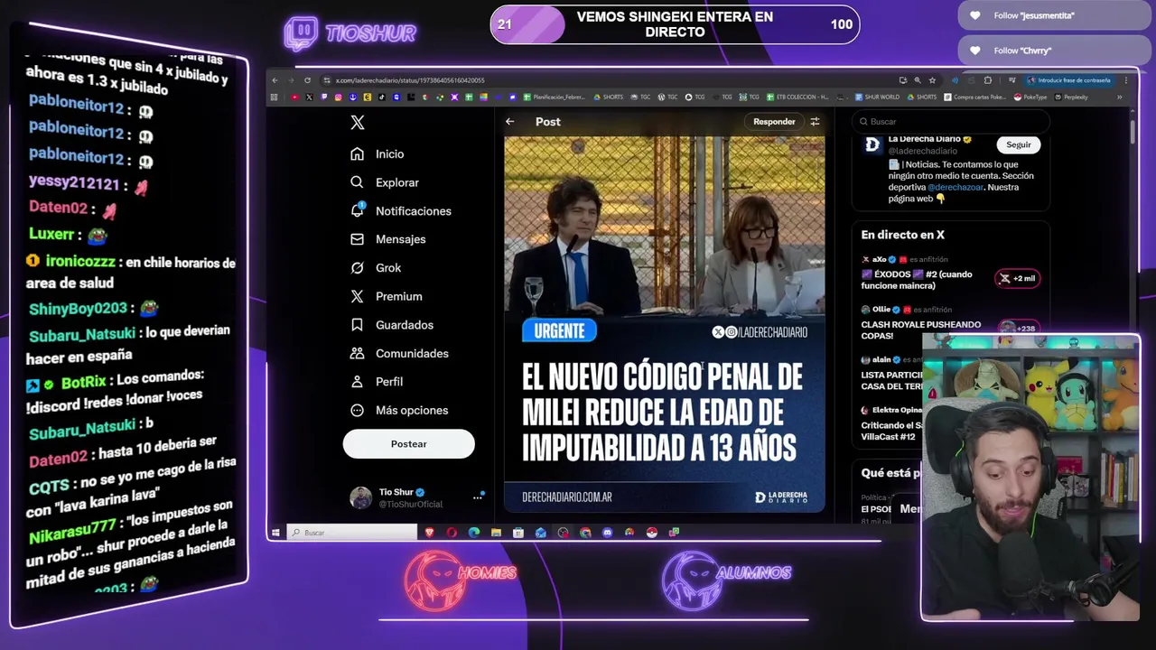Click the Twitch TIOSHUR logo
The image size is (1156, 650).
click(350, 33)
